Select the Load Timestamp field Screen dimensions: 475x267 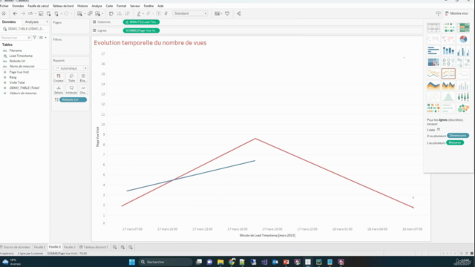(21, 56)
